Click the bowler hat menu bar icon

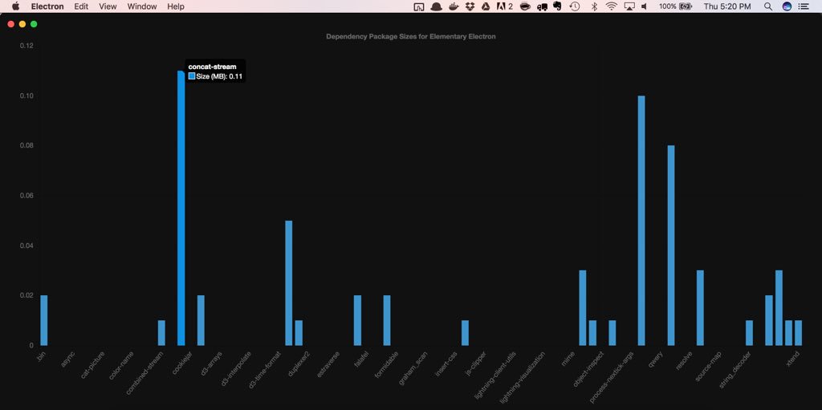[x=436, y=6]
